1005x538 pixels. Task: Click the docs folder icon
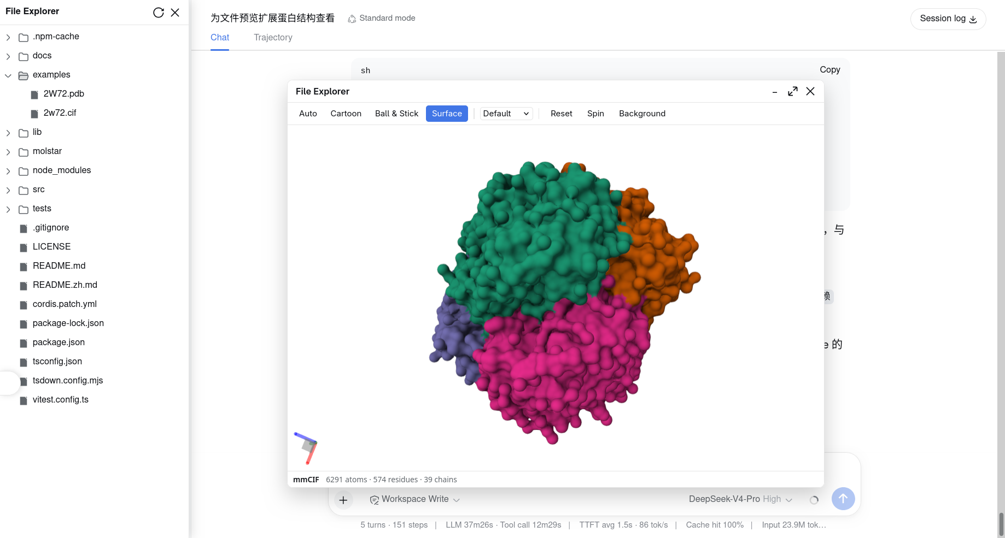[24, 56]
